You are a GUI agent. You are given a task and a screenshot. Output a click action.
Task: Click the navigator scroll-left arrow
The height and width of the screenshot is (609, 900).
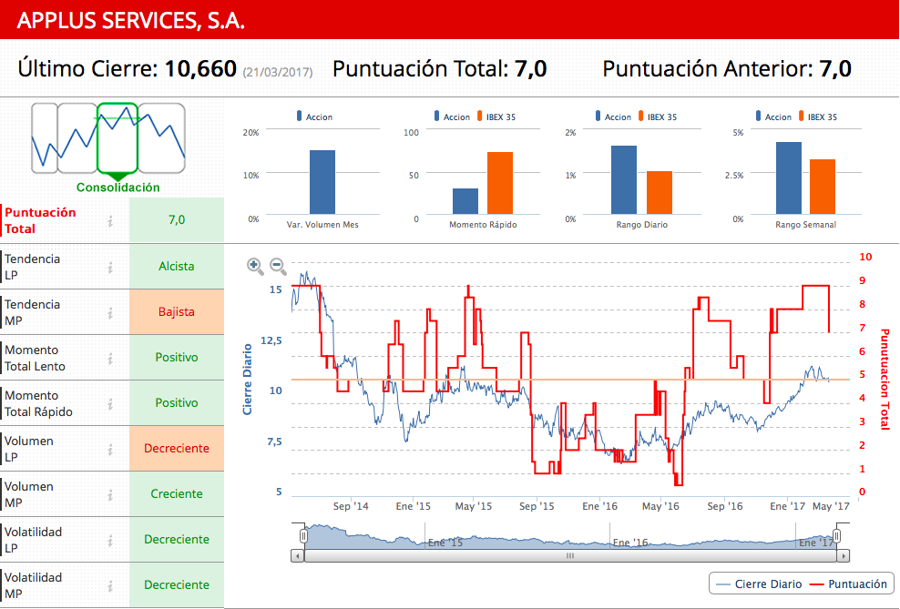(297, 555)
